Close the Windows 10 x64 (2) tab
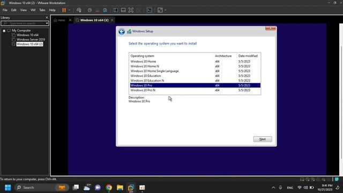 tap(112, 20)
